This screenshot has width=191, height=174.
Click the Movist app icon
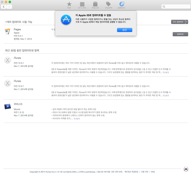pyautogui.click(x=7, y=106)
